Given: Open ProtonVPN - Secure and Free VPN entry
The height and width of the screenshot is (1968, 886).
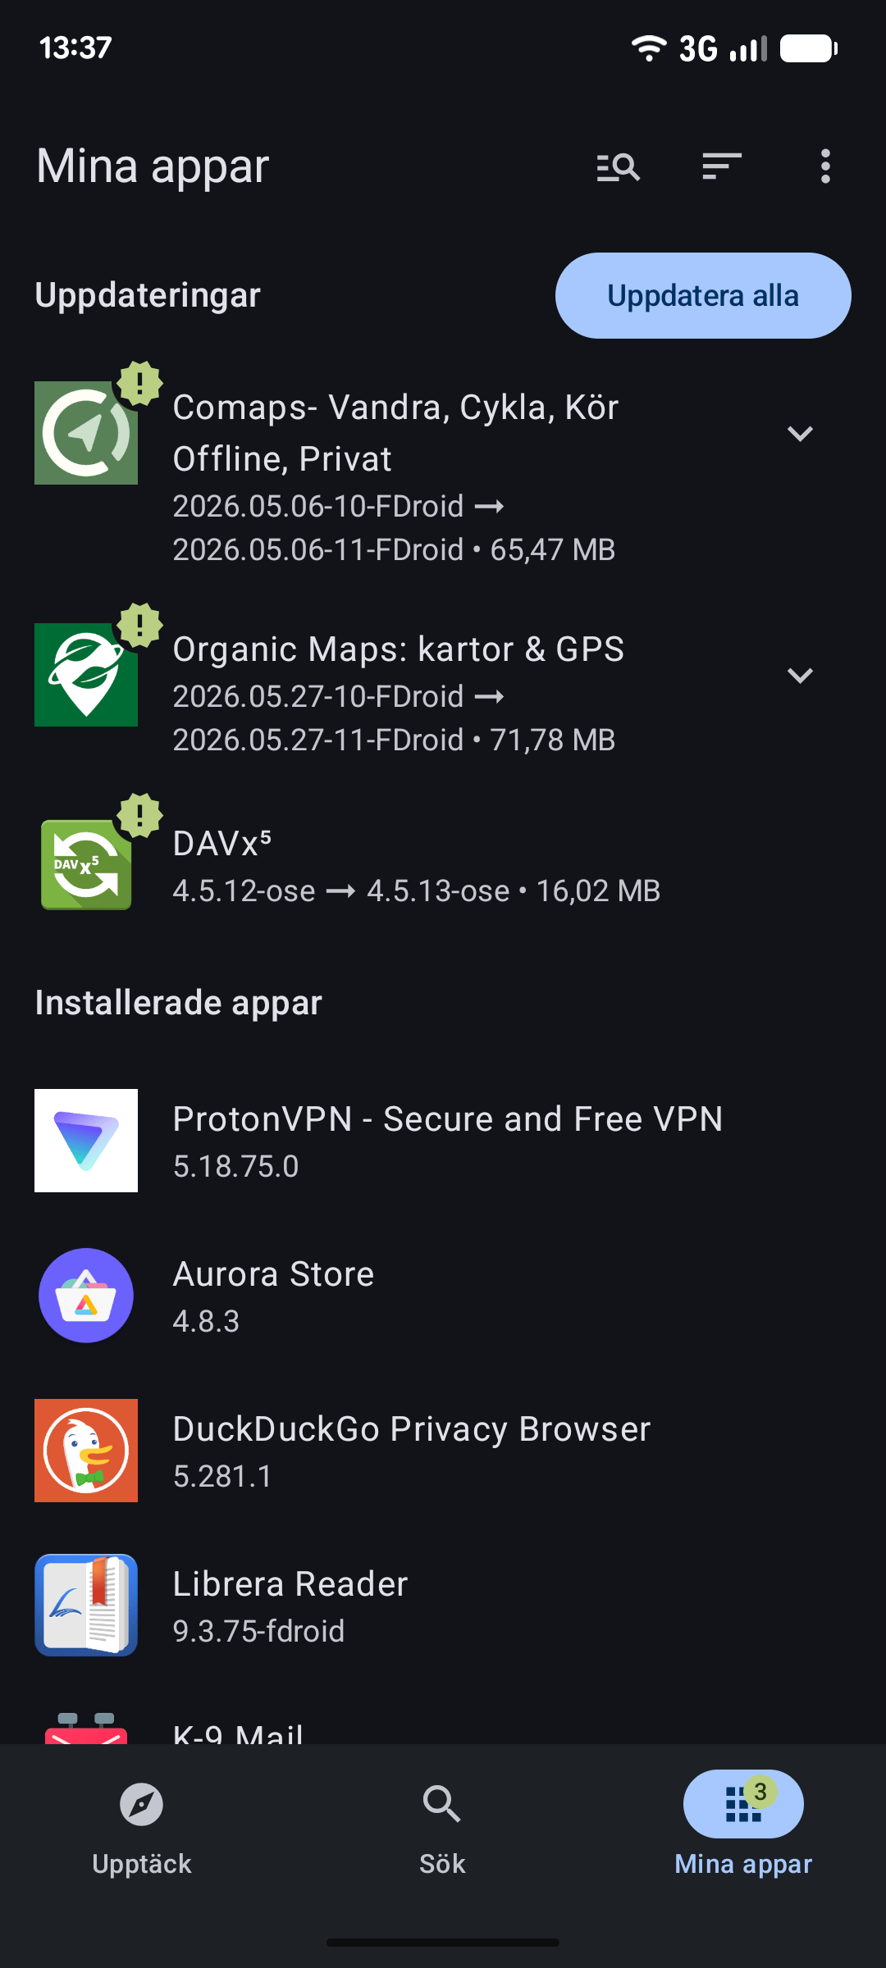Looking at the screenshot, I should pos(443,1141).
